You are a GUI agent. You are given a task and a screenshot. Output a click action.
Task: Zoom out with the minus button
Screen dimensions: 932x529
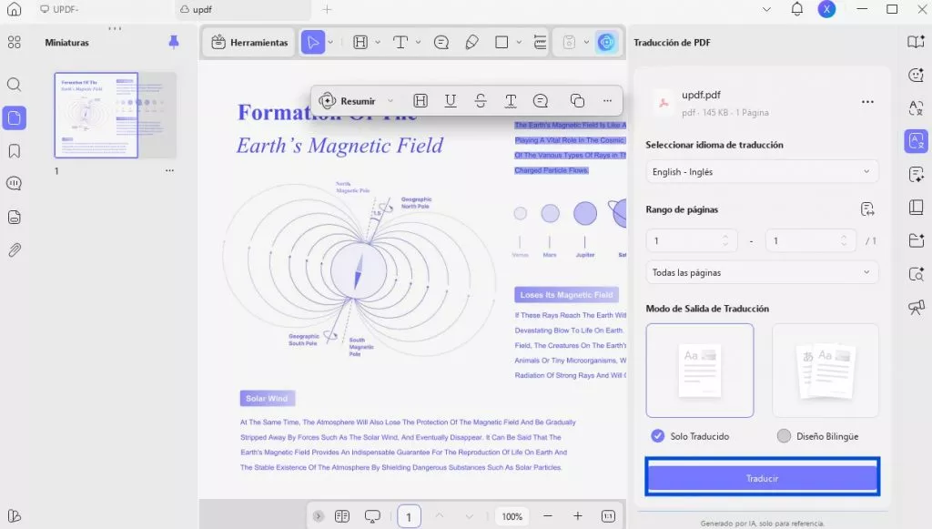(548, 516)
